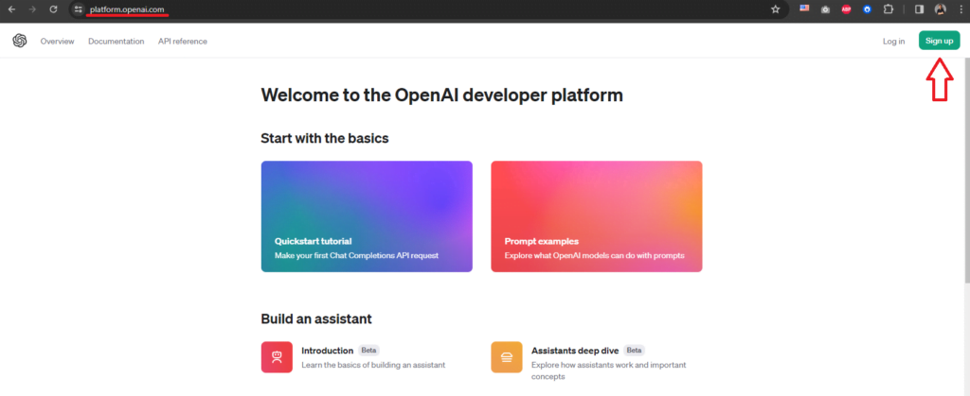Screen dimensions: 970x396
Task: Open the Introduction assistant link
Action: (327, 351)
